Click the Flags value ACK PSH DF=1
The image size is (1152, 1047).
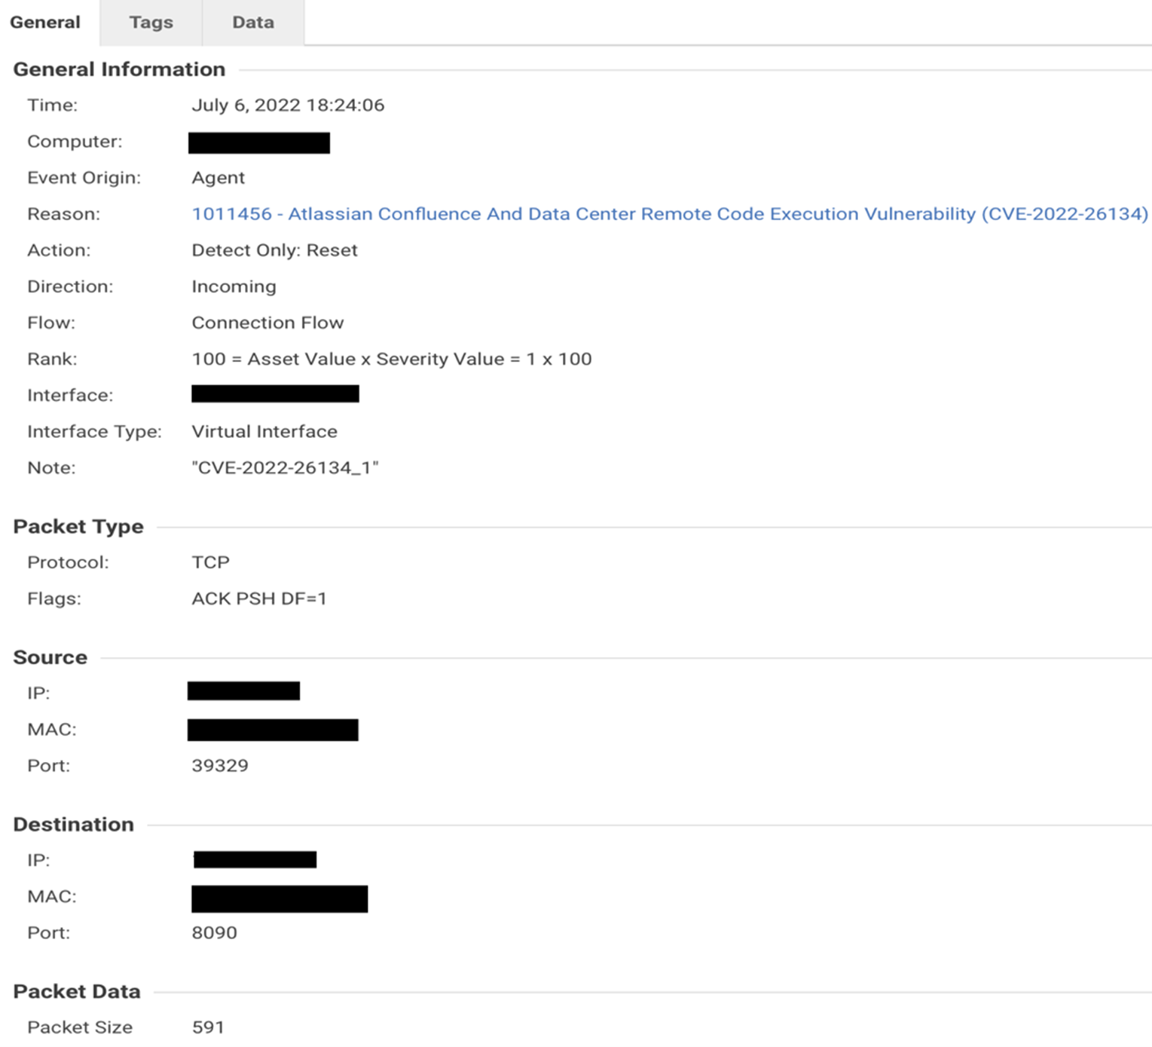(258, 599)
